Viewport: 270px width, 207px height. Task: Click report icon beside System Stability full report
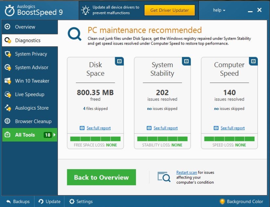(149, 128)
